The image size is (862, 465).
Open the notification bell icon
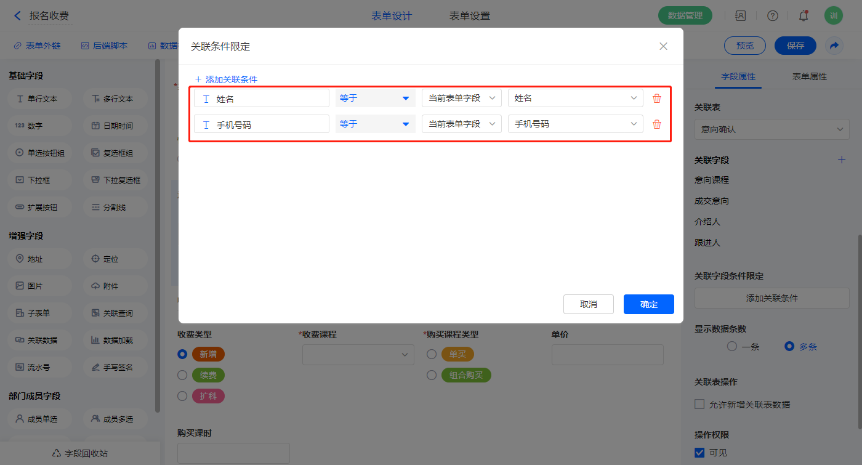pyautogui.click(x=804, y=16)
